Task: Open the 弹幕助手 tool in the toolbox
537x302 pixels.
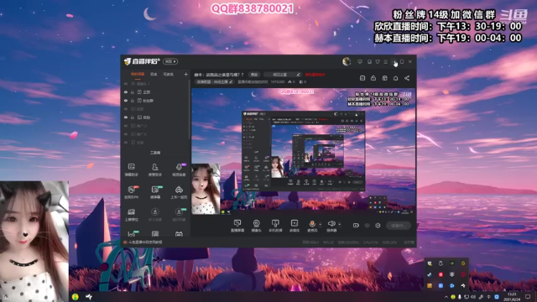Action: [131, 169]
